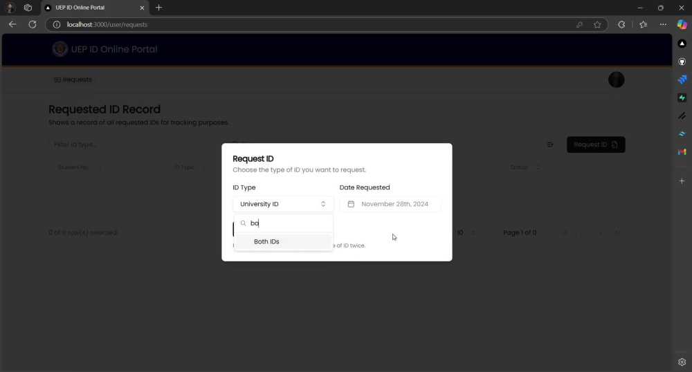Open rows per page dropdown showing 10
692x372 pixels.
(x=466, y=233)
